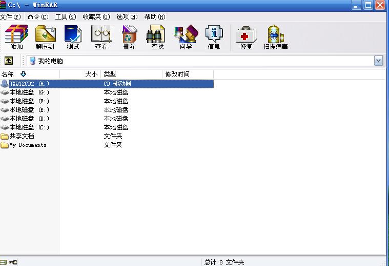Click the 查找 (Find) binoculars icon
The height and width of the screenshot is (266, 389).
pos(156,34)
